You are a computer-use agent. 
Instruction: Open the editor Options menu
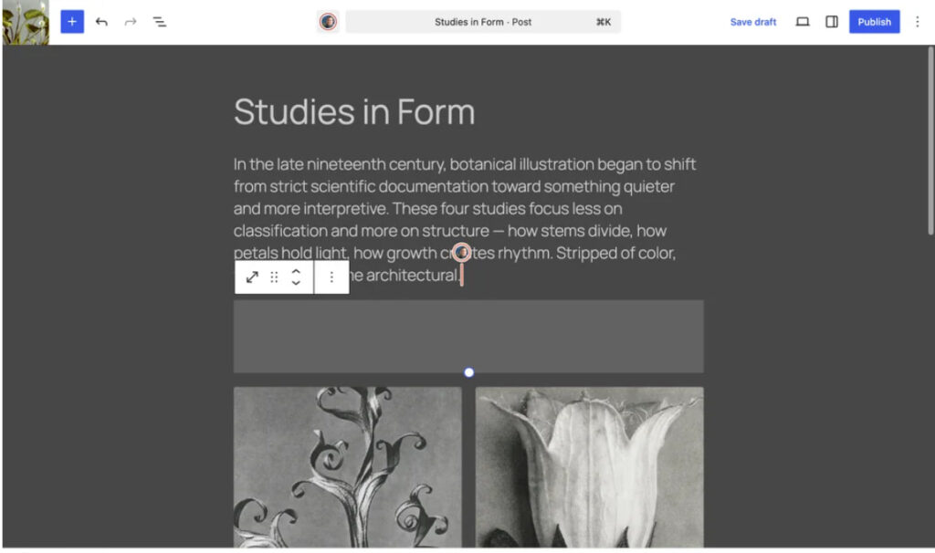coord(918,22)
